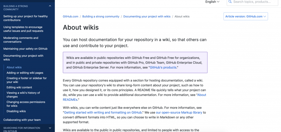Go to GitHub.com breadcrumb link
Viewport: 281px width, 132px height.
tap(71, 16)
